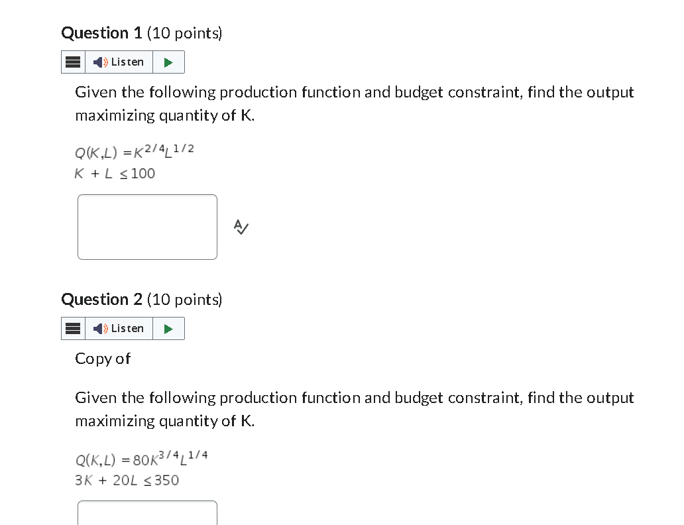Expand the Listen audio controls for Question 1
Screen dimensions: 684x525
pos(168,62)
